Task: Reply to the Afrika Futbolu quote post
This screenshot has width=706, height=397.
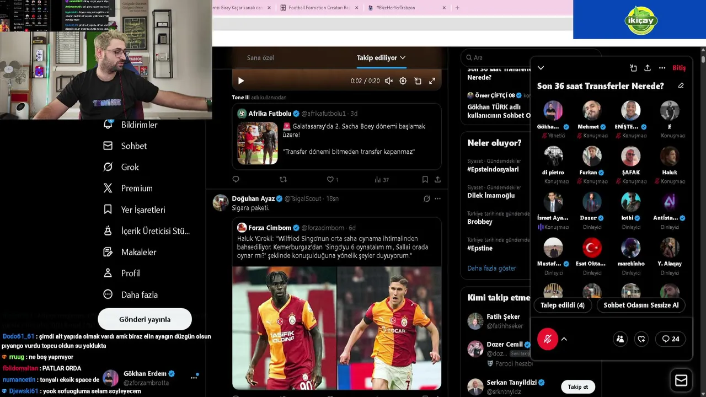Action: click(236, 179)
